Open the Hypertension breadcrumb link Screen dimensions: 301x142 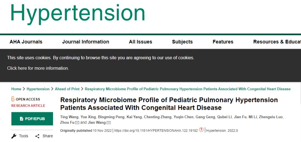(38, 89)
